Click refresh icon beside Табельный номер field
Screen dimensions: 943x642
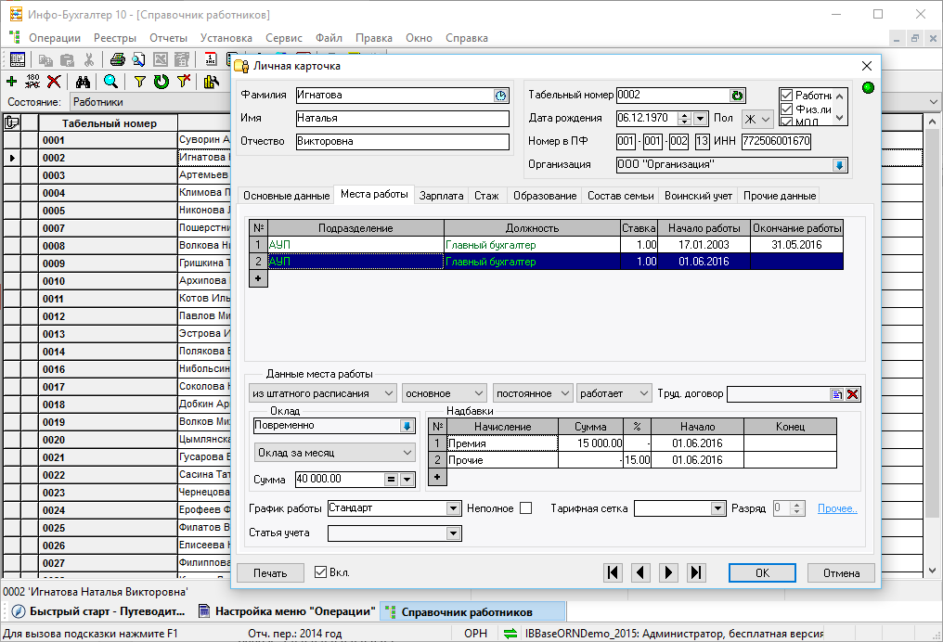pyautogui.click(x=737, y=95)
